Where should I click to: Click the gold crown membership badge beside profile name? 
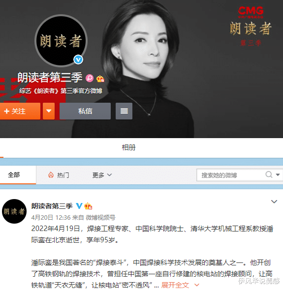pyautogui.click(x=100, y=79)
